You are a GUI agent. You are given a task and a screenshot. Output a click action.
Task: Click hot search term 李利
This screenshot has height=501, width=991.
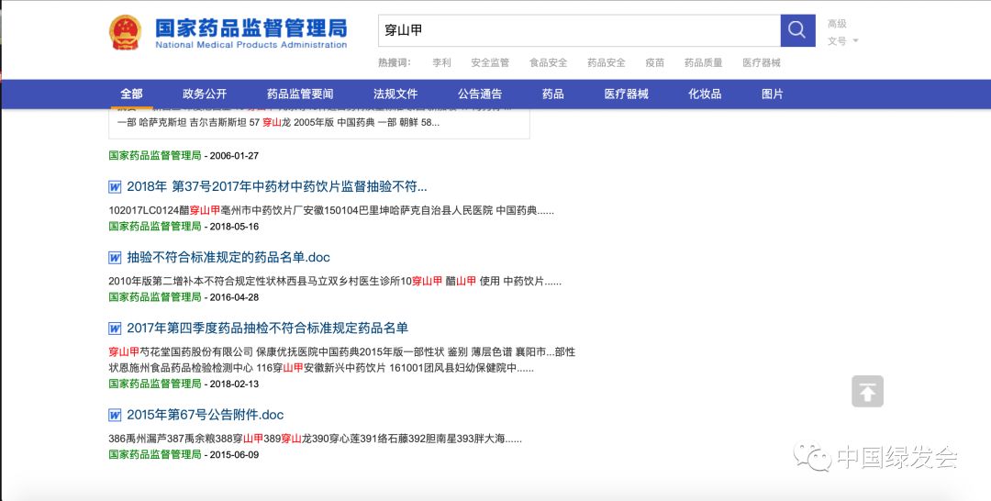(x=441, y=62)
